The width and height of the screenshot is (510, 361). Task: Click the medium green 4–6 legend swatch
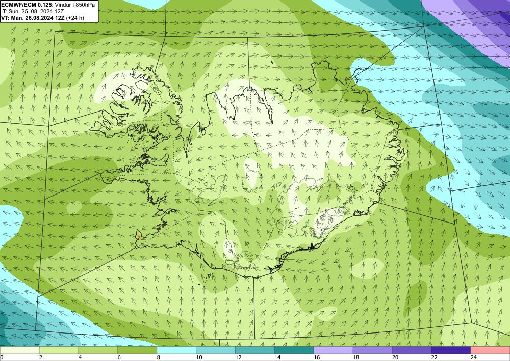(98, 350)
